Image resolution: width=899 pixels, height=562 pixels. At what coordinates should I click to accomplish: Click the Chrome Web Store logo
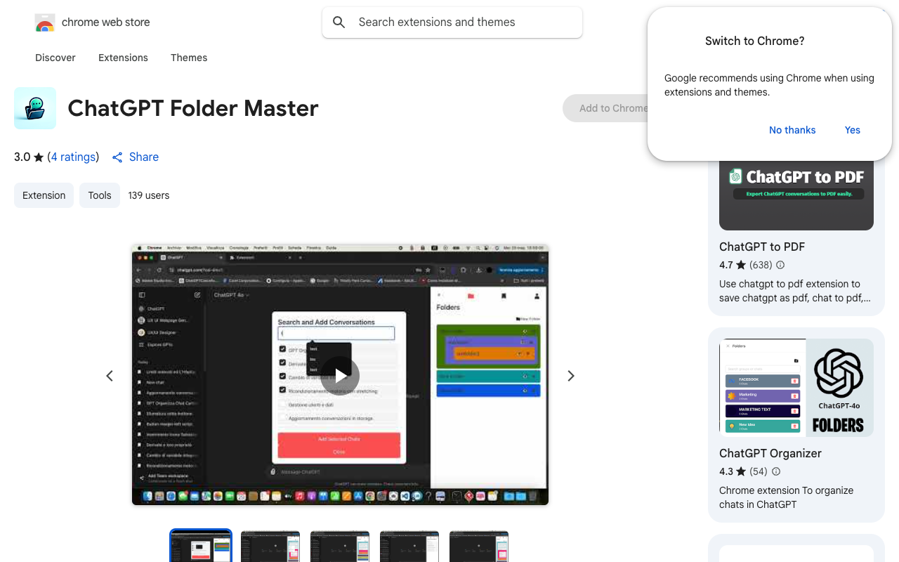45,22
